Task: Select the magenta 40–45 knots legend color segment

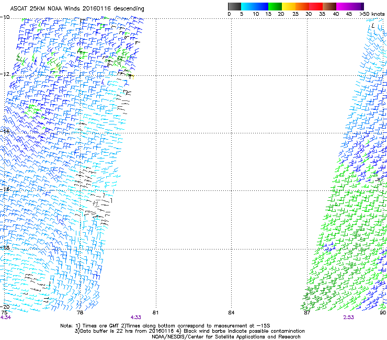Action: point(350,6)
